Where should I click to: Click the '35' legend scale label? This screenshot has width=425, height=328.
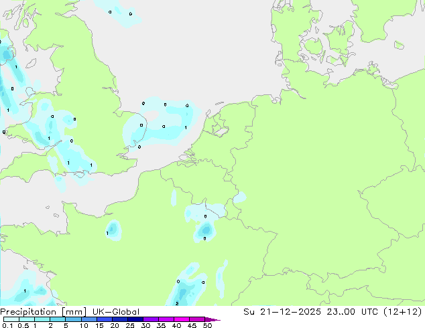point(161,325)
